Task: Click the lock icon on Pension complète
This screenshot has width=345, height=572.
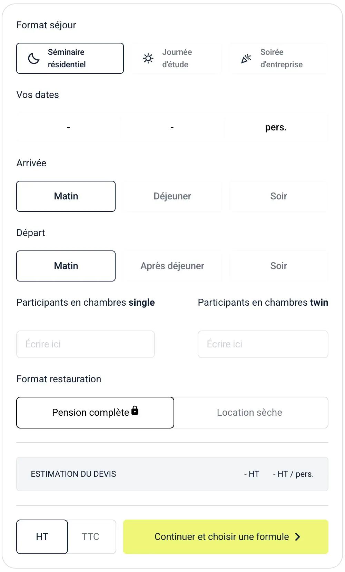Action: coord(135,411)
